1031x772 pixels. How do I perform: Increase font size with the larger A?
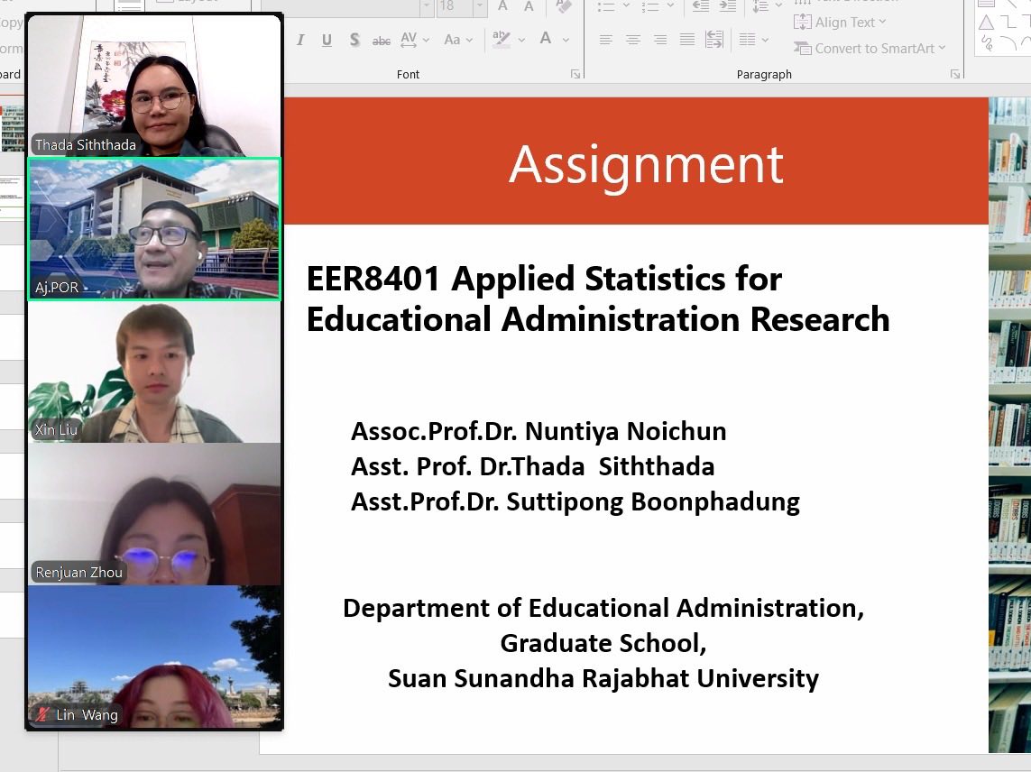[502, 6]
